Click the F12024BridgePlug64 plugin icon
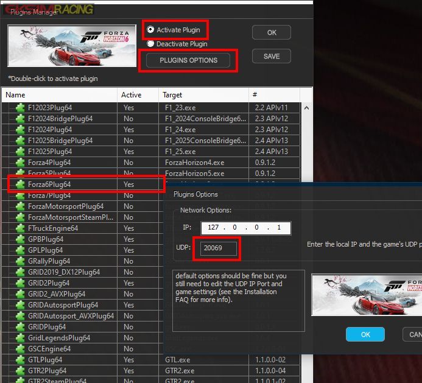Image resolution: width=422 pixels, height=383 pixels. [x=20, y=119]
